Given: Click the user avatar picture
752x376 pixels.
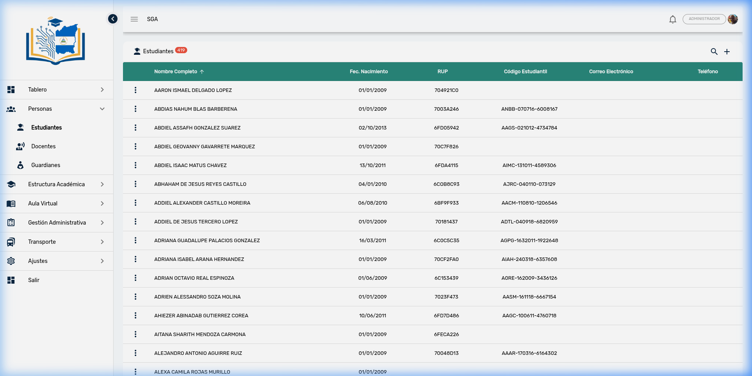Looking at the screenshot, I should coord(733,19).
